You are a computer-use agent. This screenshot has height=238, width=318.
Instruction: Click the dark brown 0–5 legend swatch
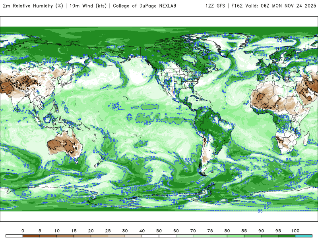pyautogui.click(x=31, y=236)
